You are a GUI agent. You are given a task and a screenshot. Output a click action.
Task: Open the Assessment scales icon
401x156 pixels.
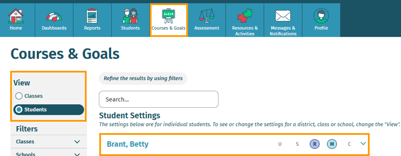point(207,16)
